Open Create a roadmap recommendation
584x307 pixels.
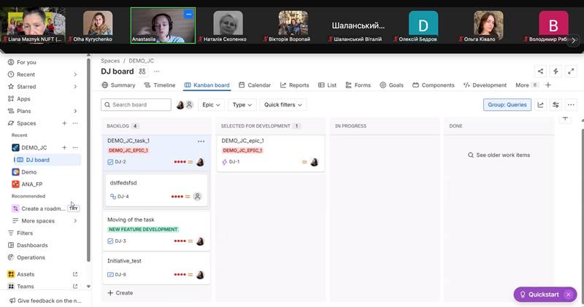pos(45,209)
